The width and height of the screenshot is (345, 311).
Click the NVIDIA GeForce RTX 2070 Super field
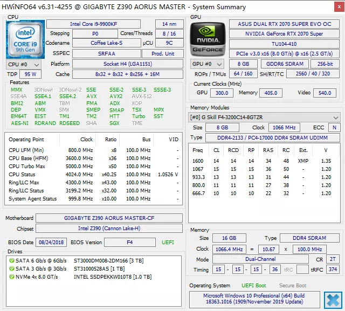point(284,34)
